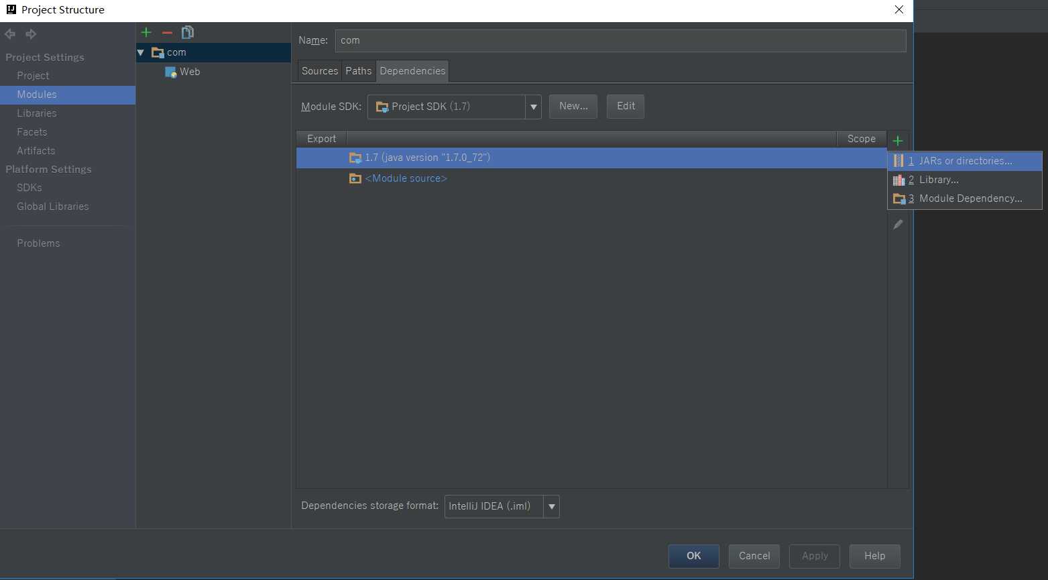Select the <Module source> dependency row

pyautogui.click(x=591, y=178)
